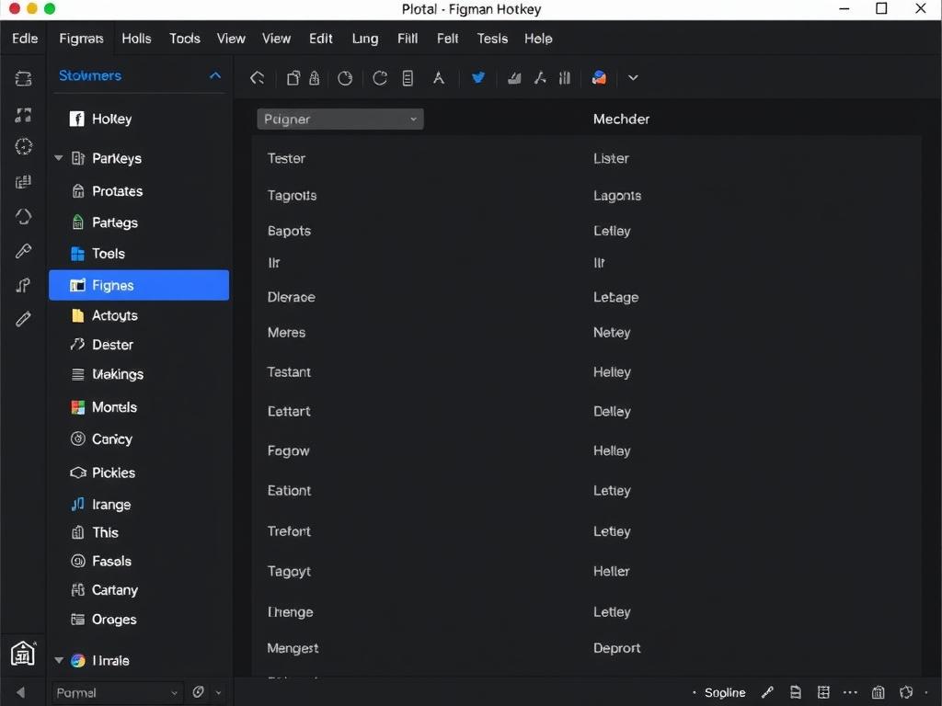Click the left triangle at bottom left

pos(20,692)
